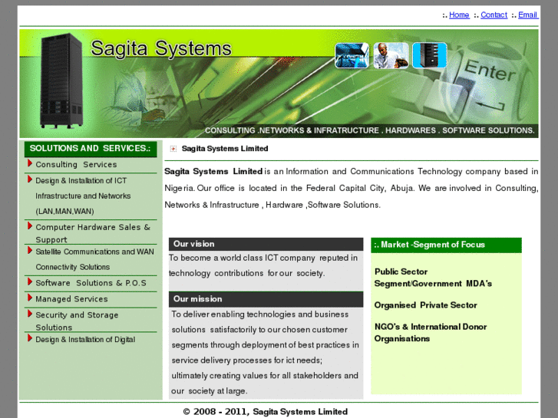Image resolution: width=558 pixels, height=418 pixels.
Task: Click the man portrait thumbnail in banner
Action: [x=391, y=55]
